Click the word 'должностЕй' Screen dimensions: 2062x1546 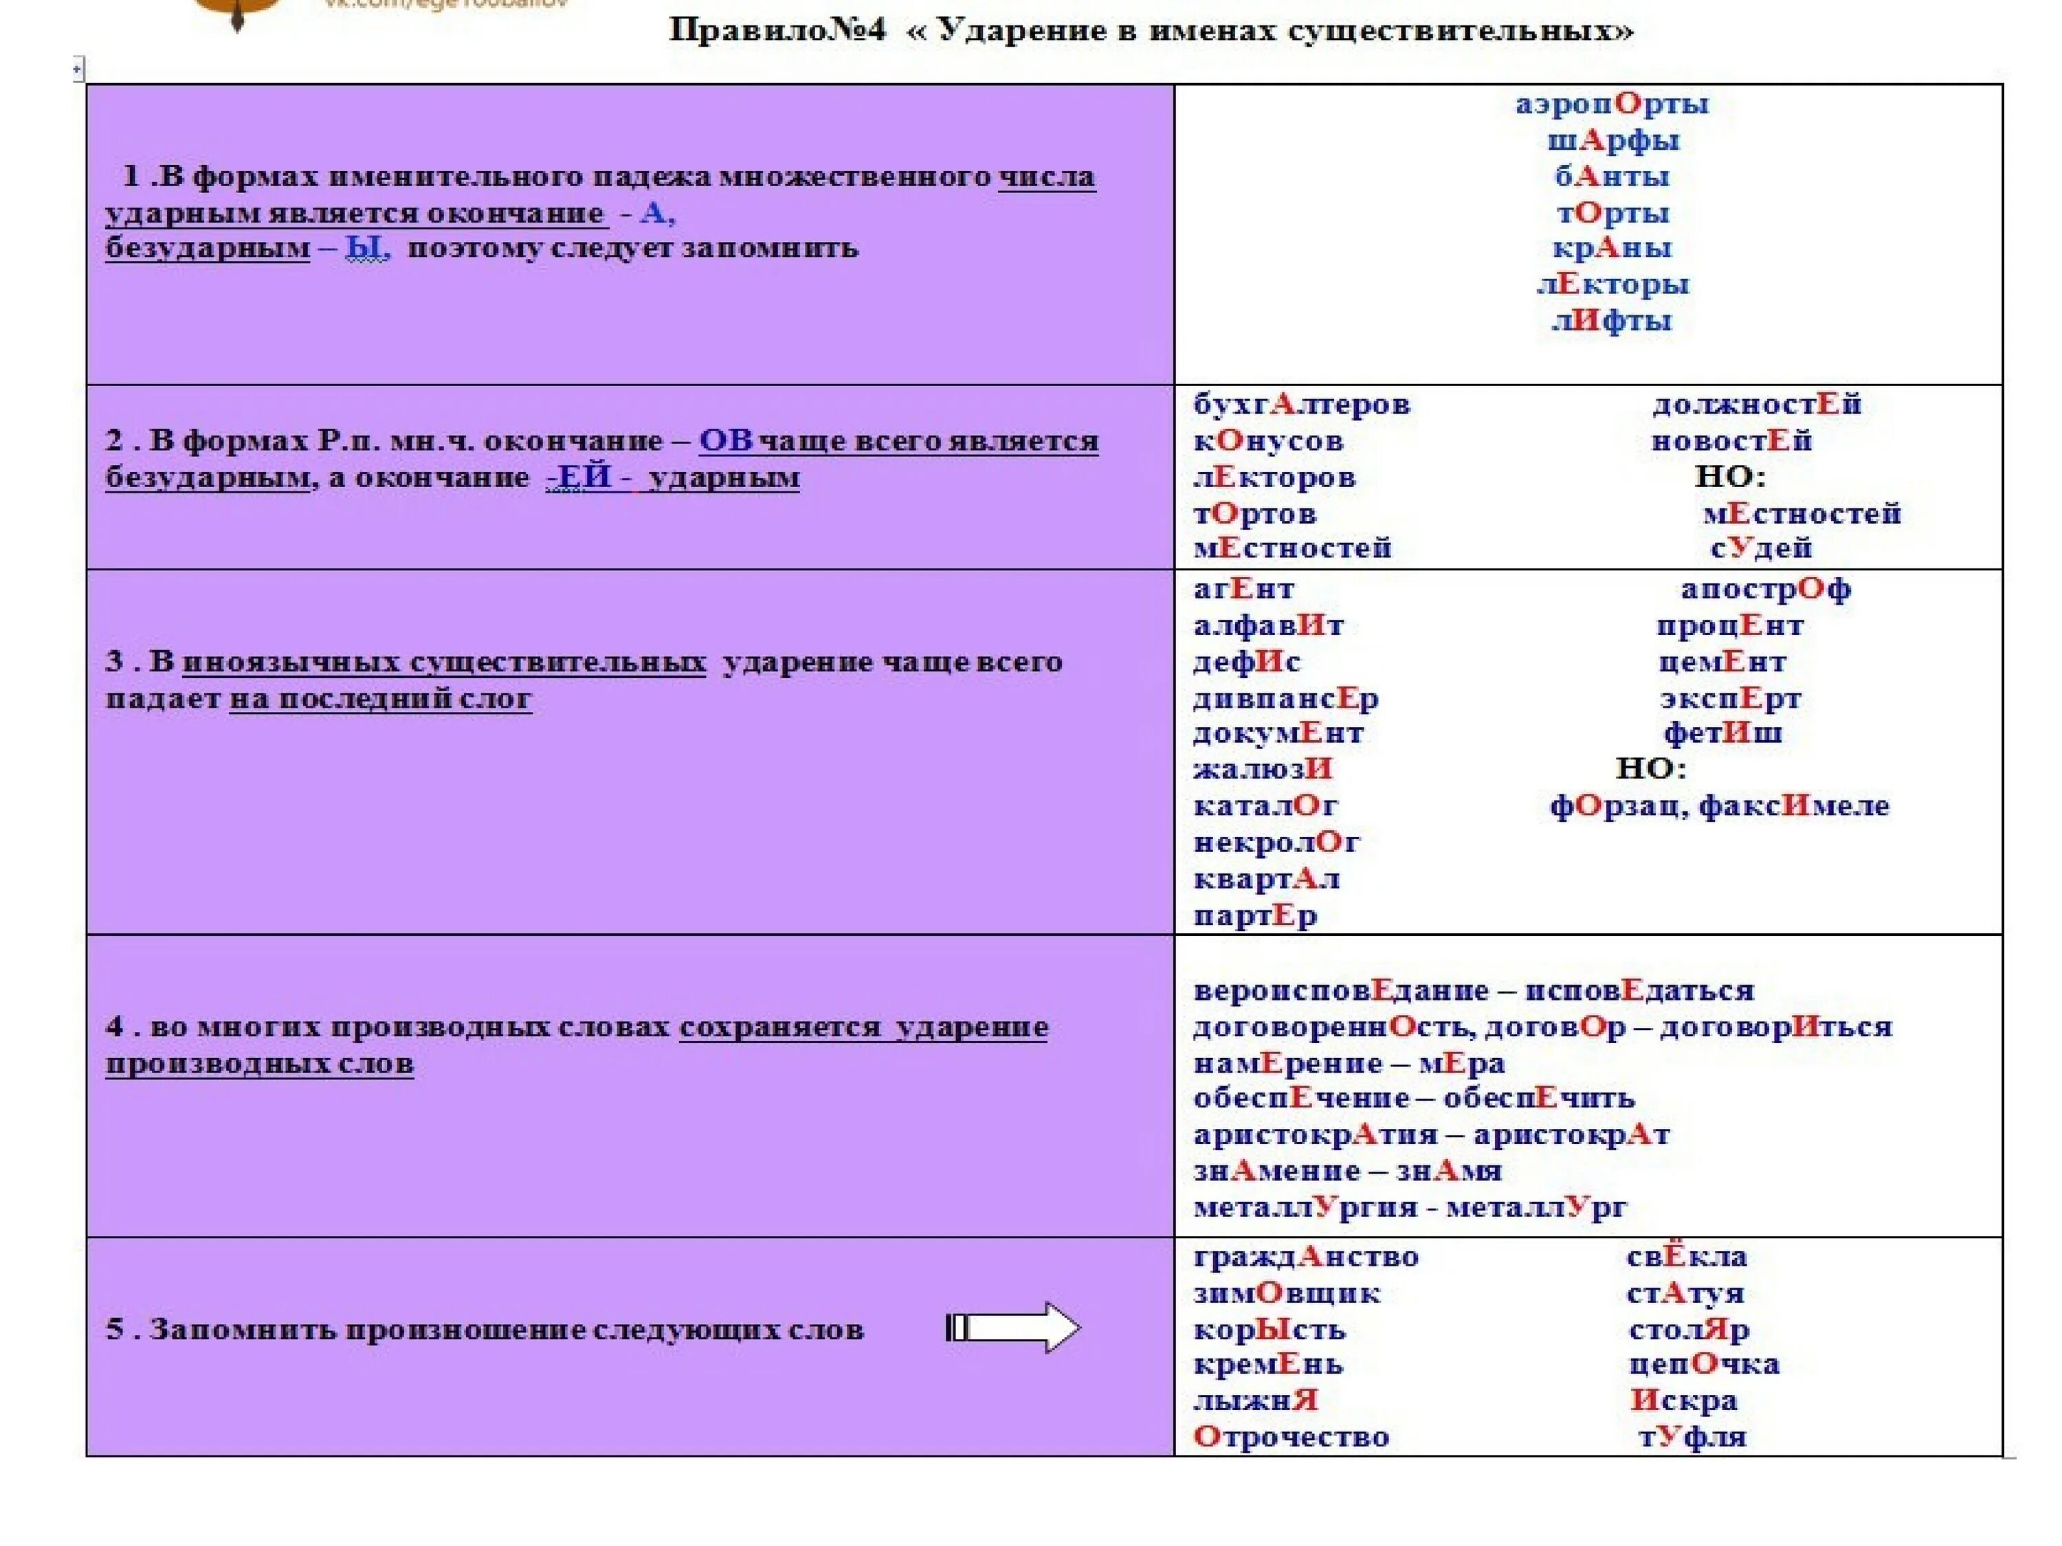[1756, 405]
